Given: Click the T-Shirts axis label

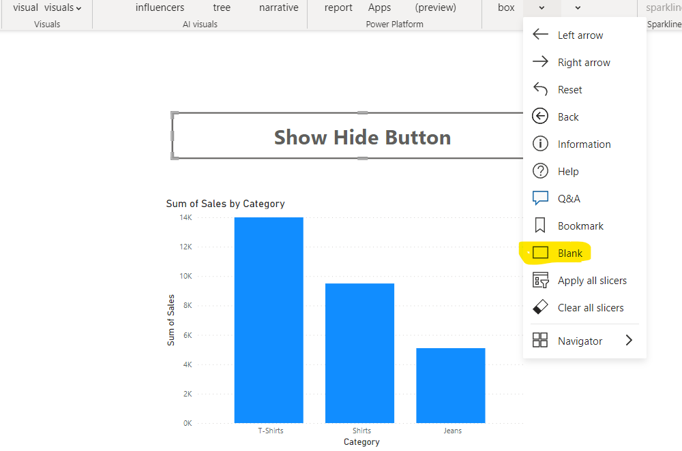Looking at the screenshot, I should click(x=271, y=431).
